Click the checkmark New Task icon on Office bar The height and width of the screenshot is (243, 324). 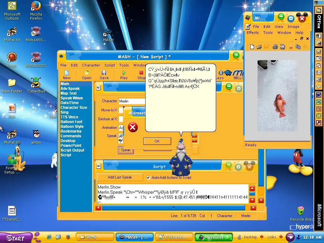point(318,65)
